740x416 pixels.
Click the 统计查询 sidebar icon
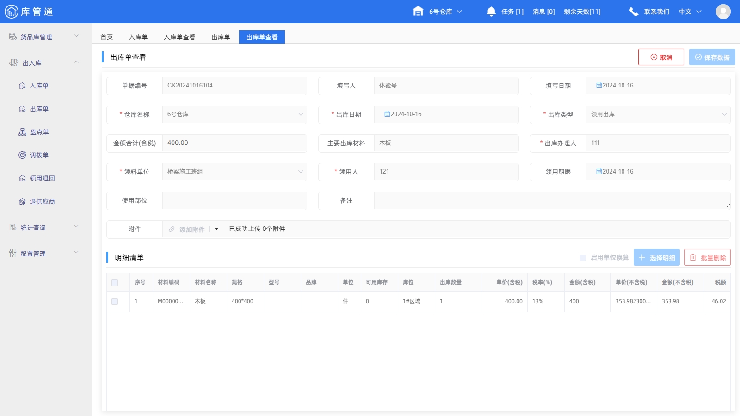(13, 227)
